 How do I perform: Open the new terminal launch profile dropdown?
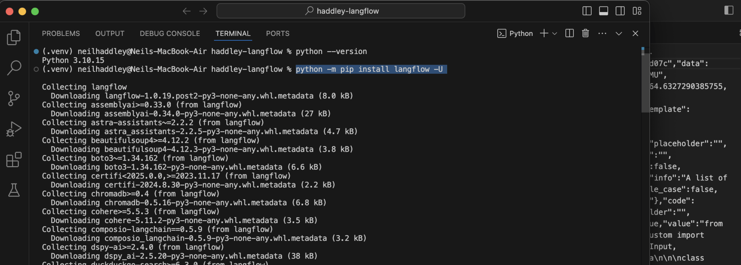555,33
